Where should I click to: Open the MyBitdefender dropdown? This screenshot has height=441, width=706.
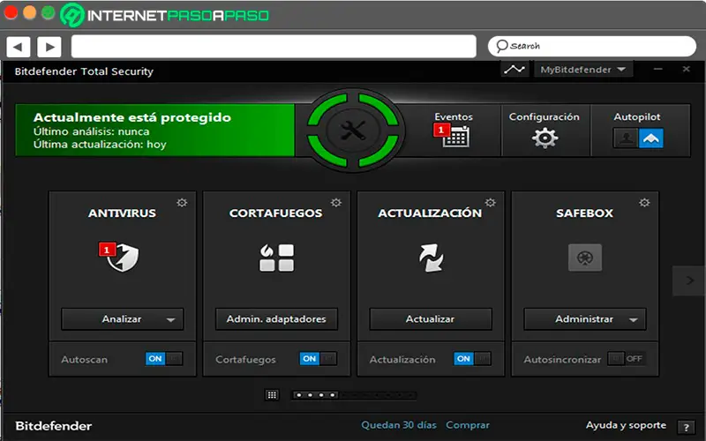click(x=583, y=70)
